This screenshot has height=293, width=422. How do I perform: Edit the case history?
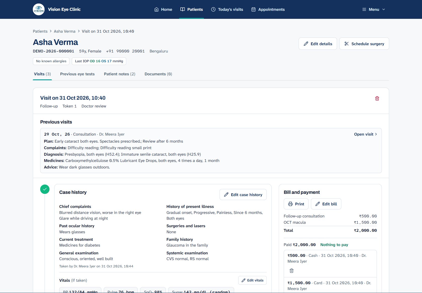pyautogui.click(x=243, y=195)
